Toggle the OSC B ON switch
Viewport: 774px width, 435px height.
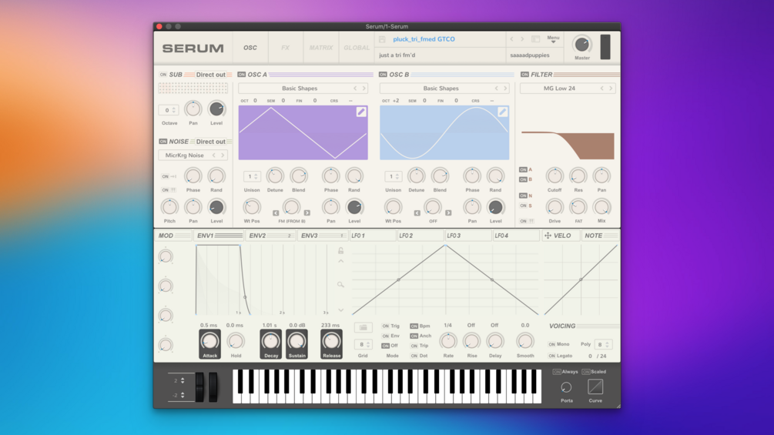click(x=383, y=75)
